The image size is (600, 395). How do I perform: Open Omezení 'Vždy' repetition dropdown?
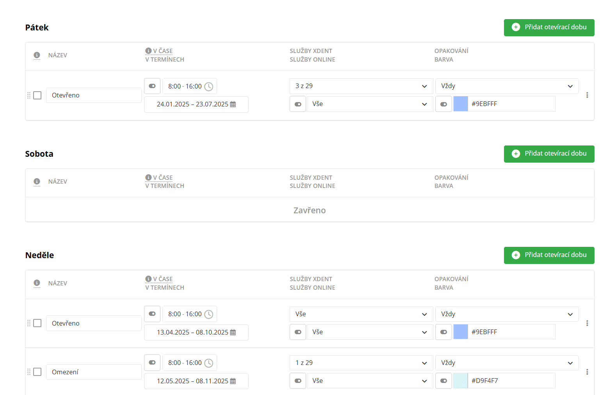[507, 363]
